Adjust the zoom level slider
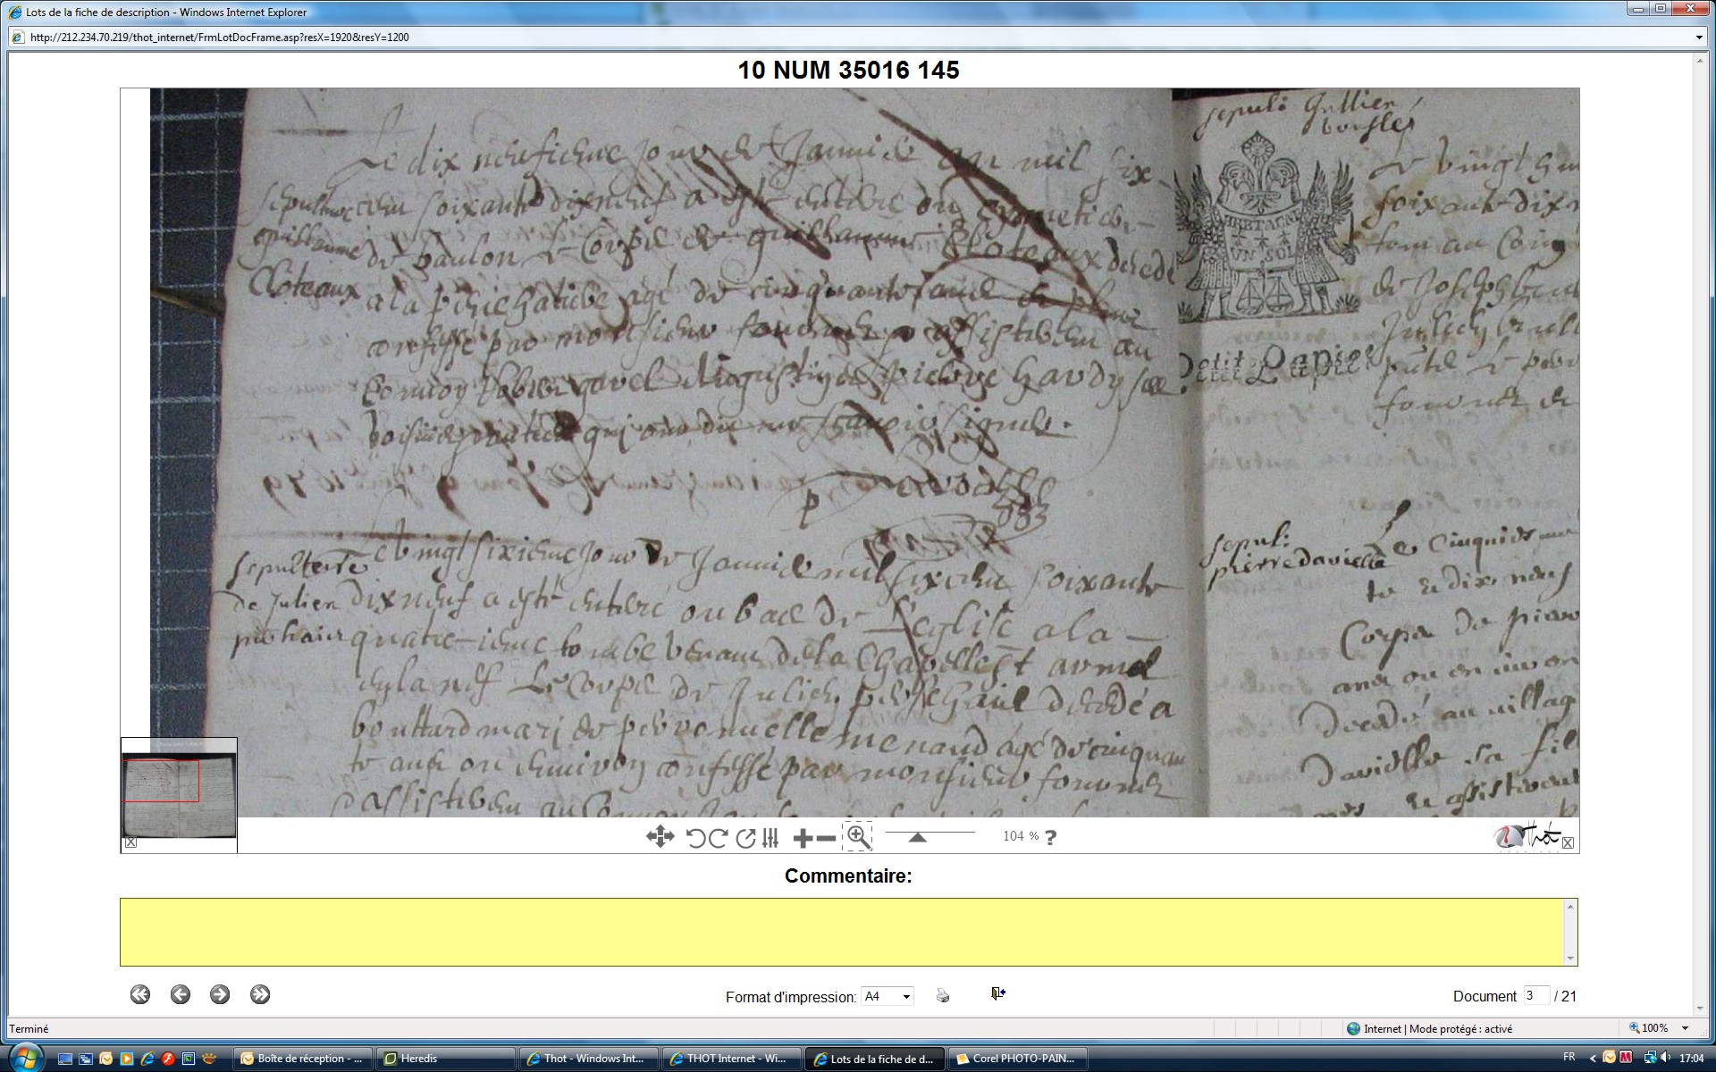This screenshot has height=1072, width=1716. coord(917,837)
